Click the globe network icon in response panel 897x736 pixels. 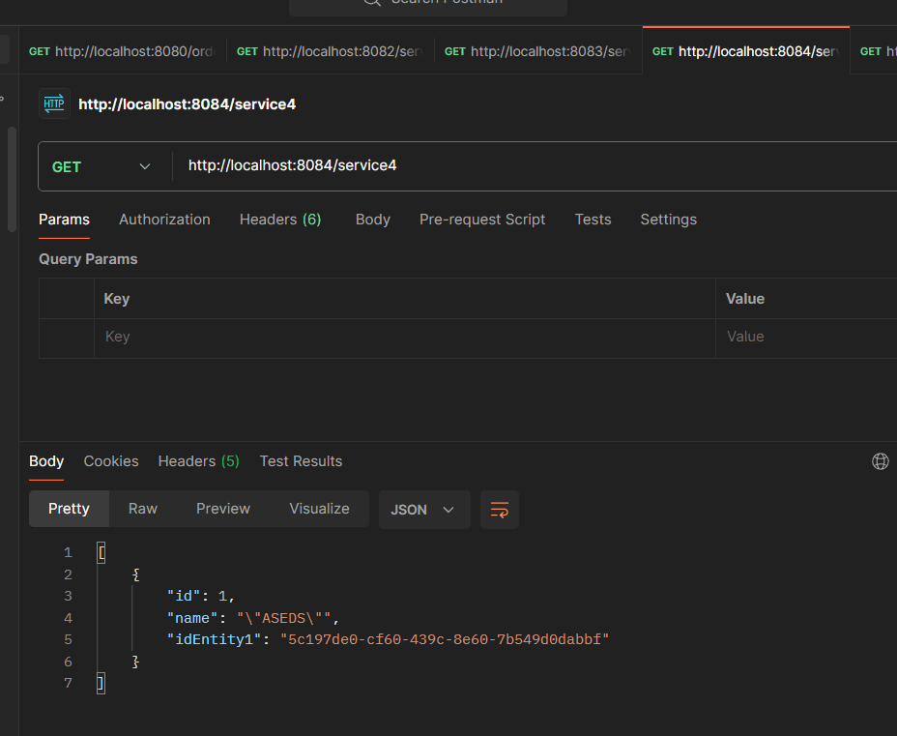[880, 461]
